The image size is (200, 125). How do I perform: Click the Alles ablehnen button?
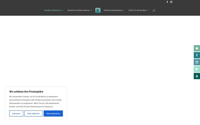click(x=33, y=114)
